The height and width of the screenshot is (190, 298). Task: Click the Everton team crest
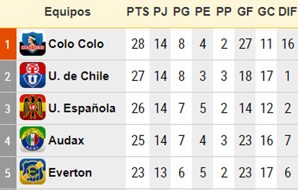point(32,172)
